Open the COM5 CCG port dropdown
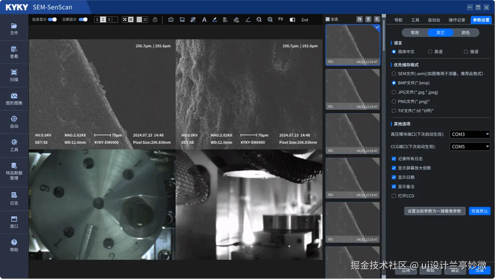The image size is (495, 279). 470,147
